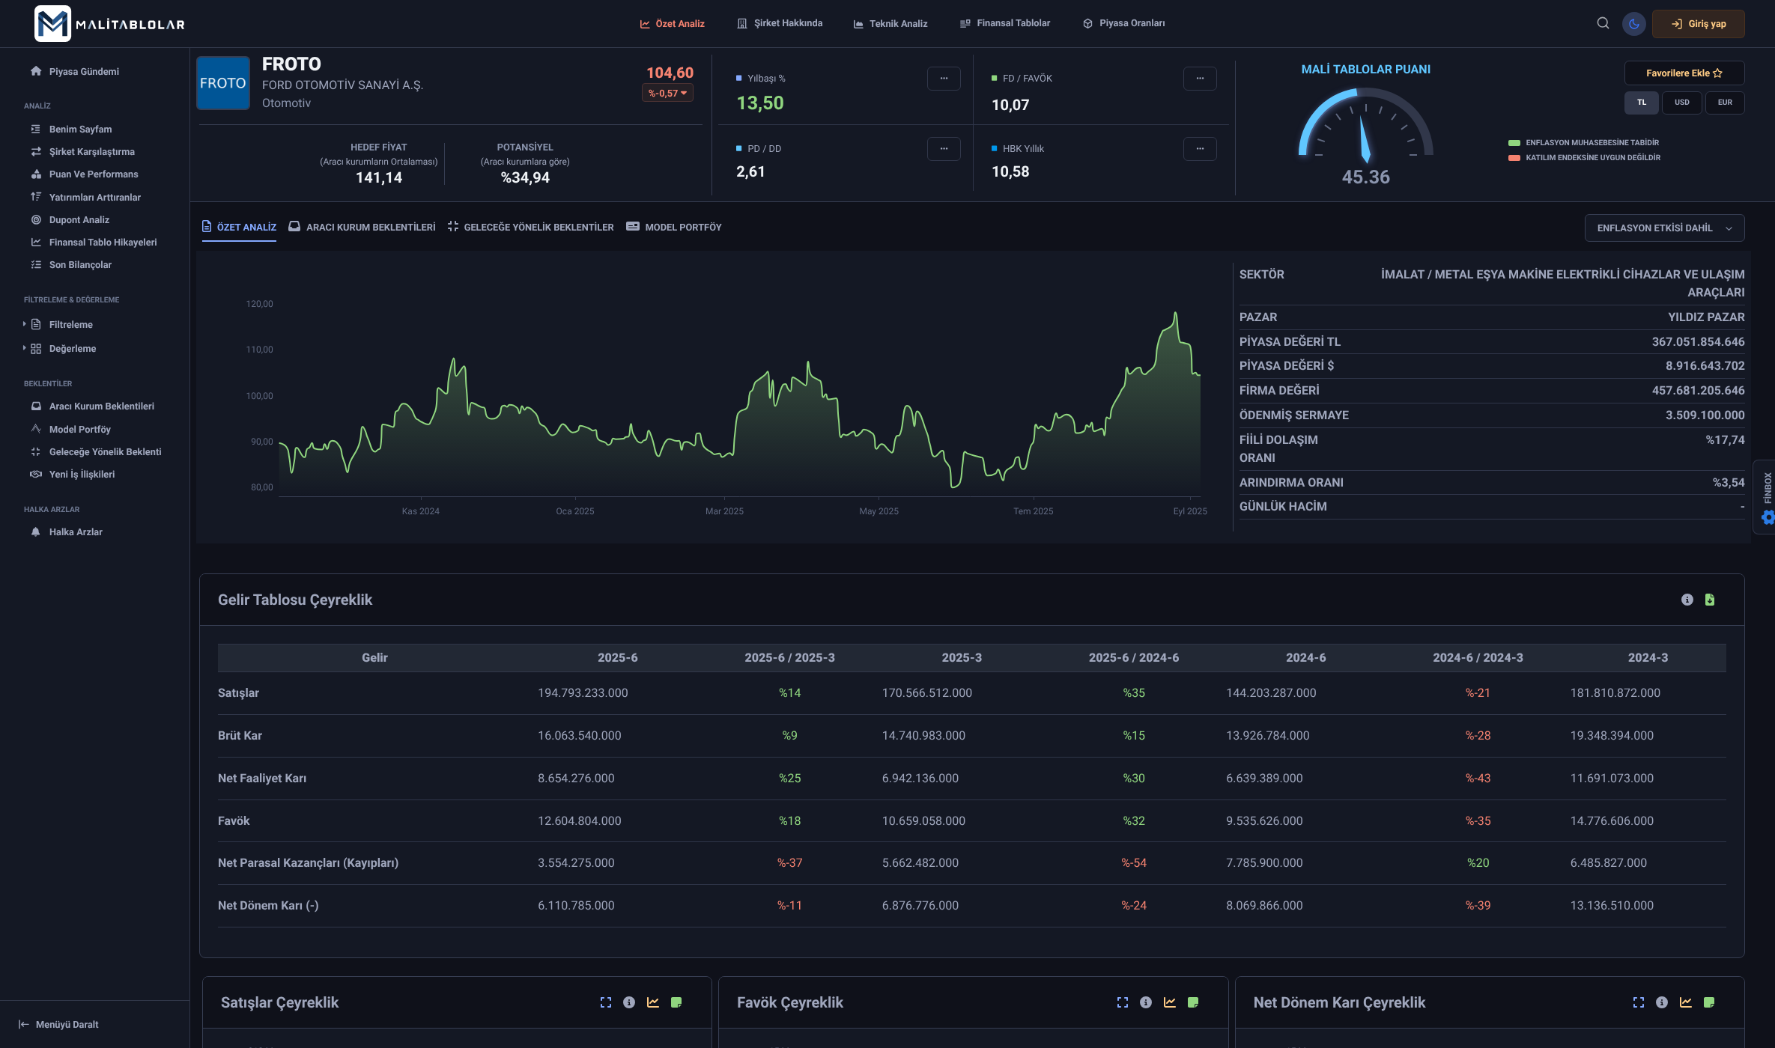This screenshot has width=1775, height=1048.
Task: Expand Satışlar Çeyreklik chart to fullscreen
Action: (606, 1002)
